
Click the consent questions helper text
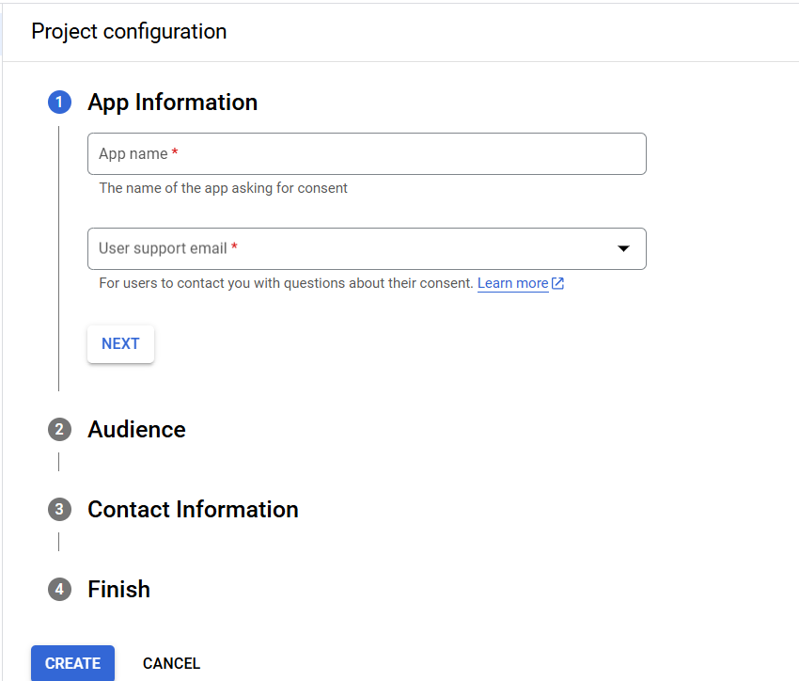point(287,283)
